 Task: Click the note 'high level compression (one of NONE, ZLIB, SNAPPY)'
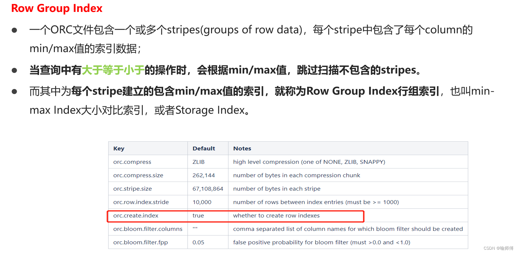[x=309, y=162]
